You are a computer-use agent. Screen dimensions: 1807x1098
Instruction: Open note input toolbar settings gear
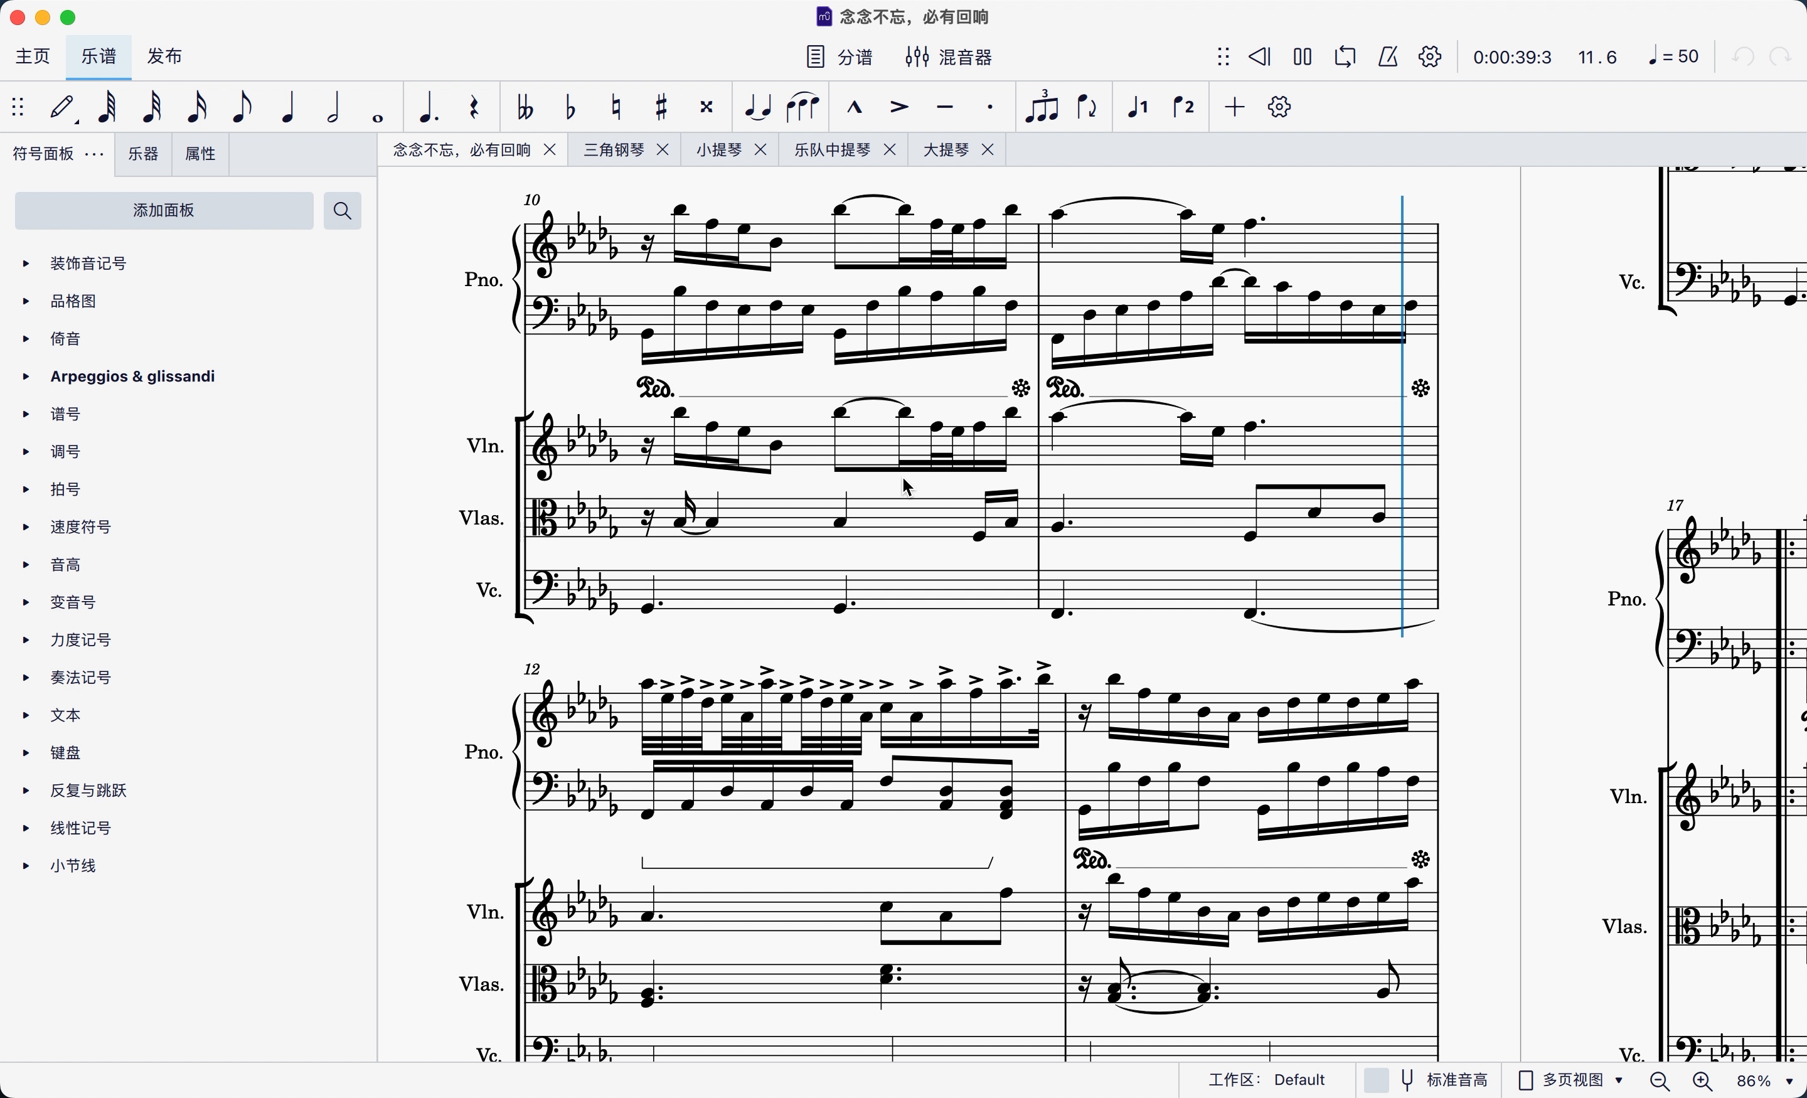1279,107
